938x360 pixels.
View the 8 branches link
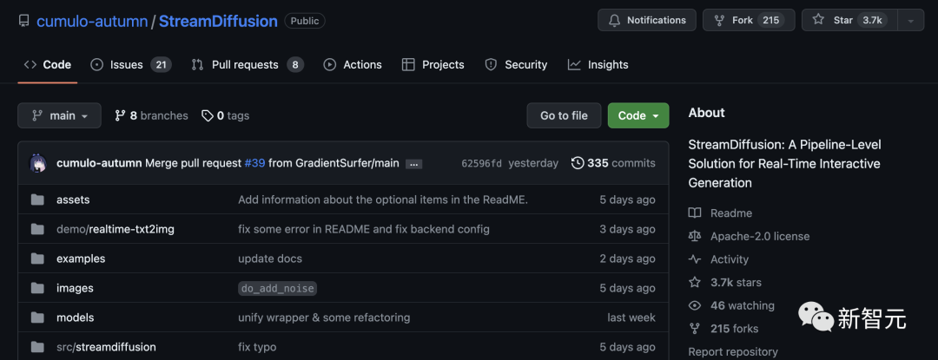click(x=151, y=115)
